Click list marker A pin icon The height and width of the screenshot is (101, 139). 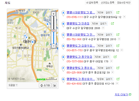(x=63, y=13)
